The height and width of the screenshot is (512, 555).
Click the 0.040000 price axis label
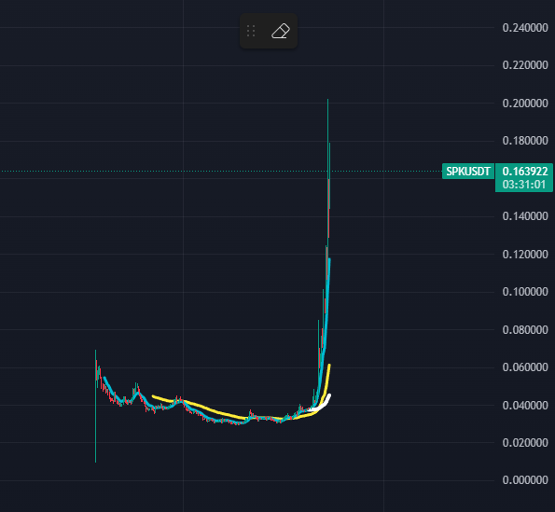tap(525, 405)
